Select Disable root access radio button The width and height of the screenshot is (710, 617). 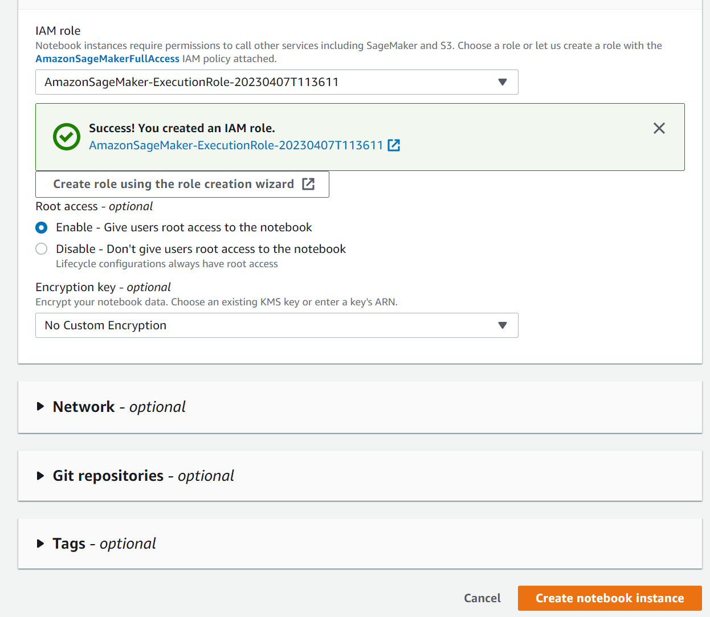(41, 248)
